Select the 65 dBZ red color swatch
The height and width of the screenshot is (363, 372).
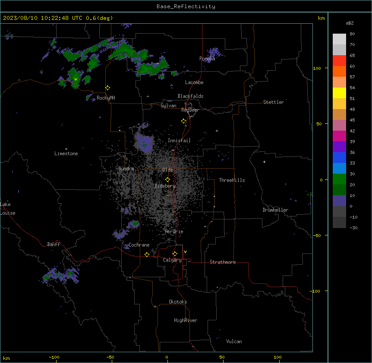[x=339, y=60]
